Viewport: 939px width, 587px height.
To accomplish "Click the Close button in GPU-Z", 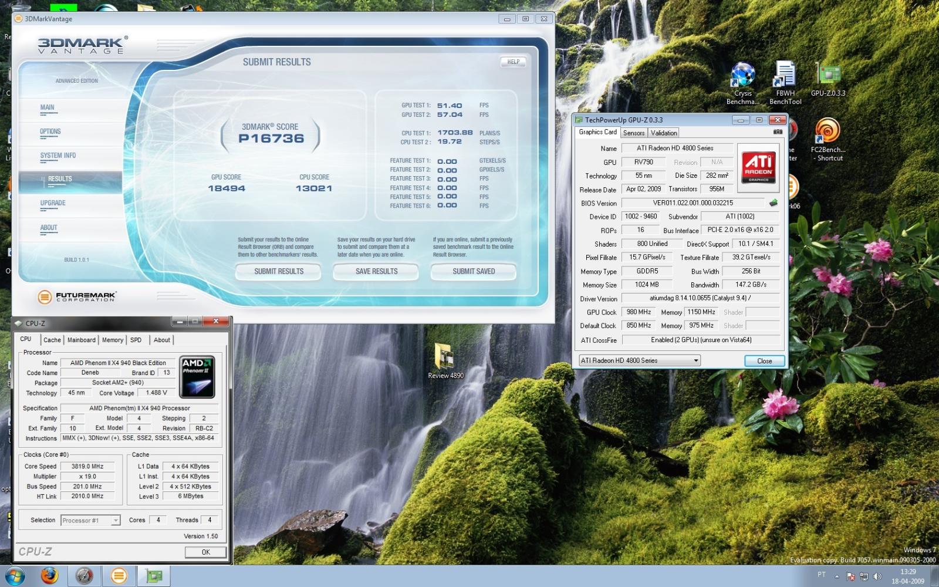I will pos(765,361).
